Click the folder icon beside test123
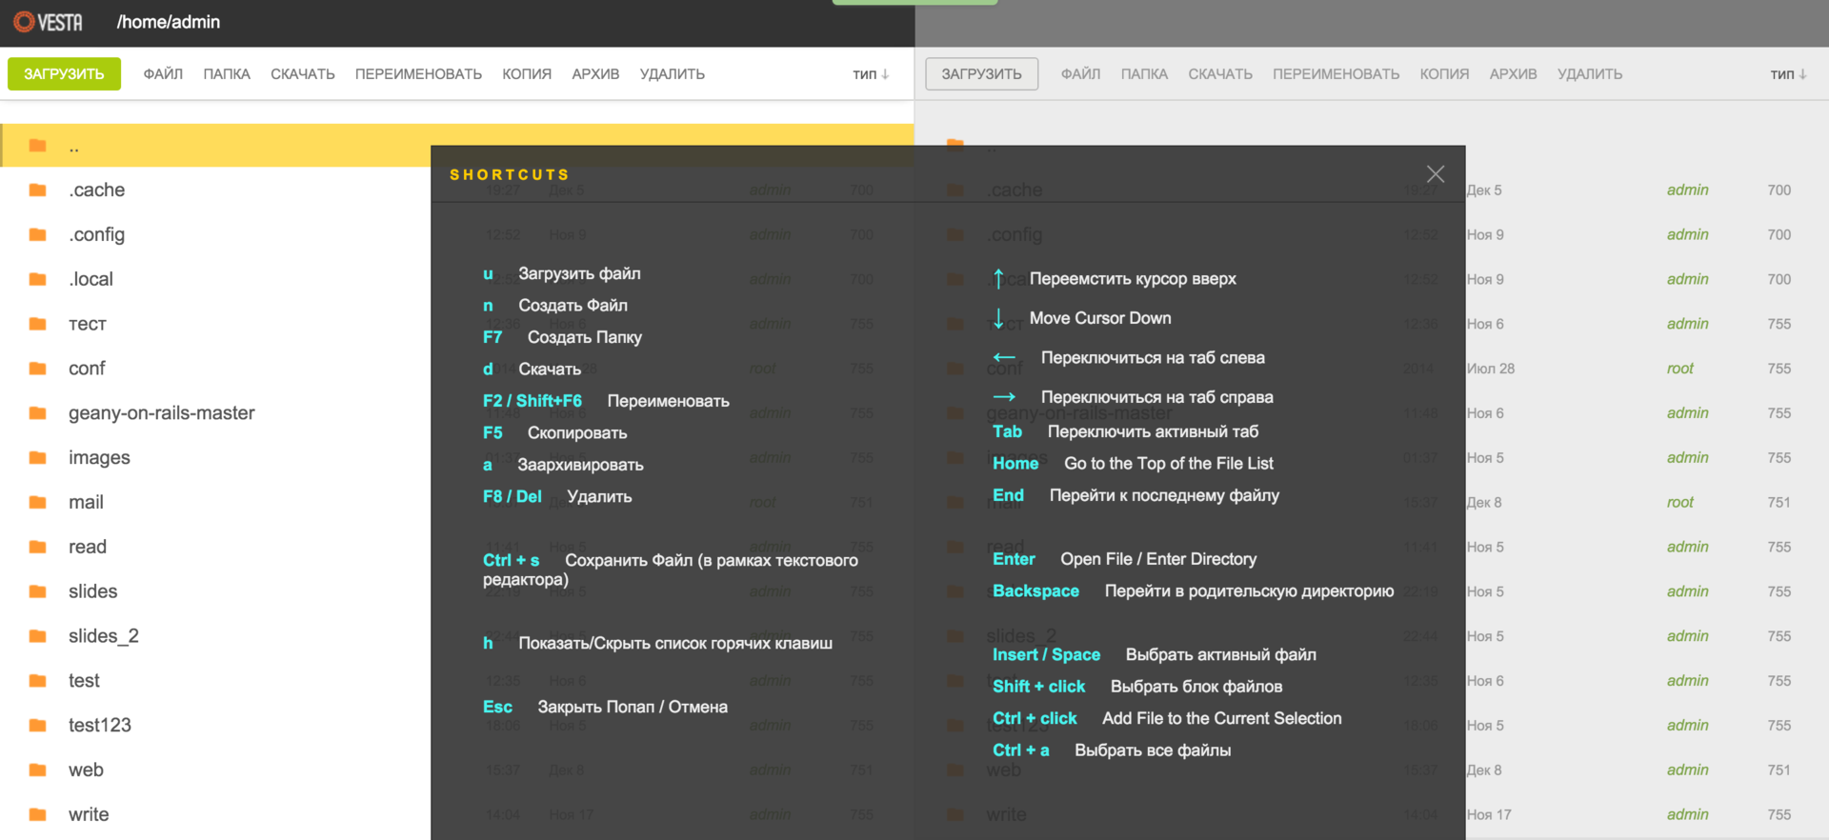1829x840 pixels. tap(38, 726)
